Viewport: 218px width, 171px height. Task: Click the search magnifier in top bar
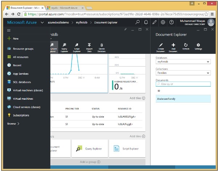(x=137, y=22)
